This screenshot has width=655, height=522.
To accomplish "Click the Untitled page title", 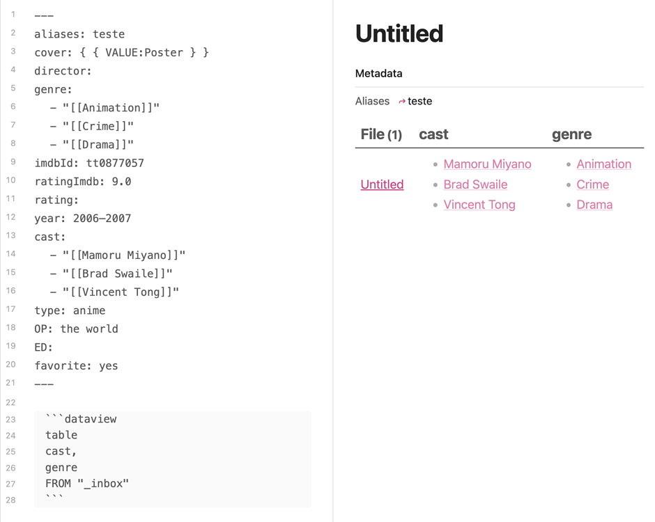I will (x=399, y=33).
